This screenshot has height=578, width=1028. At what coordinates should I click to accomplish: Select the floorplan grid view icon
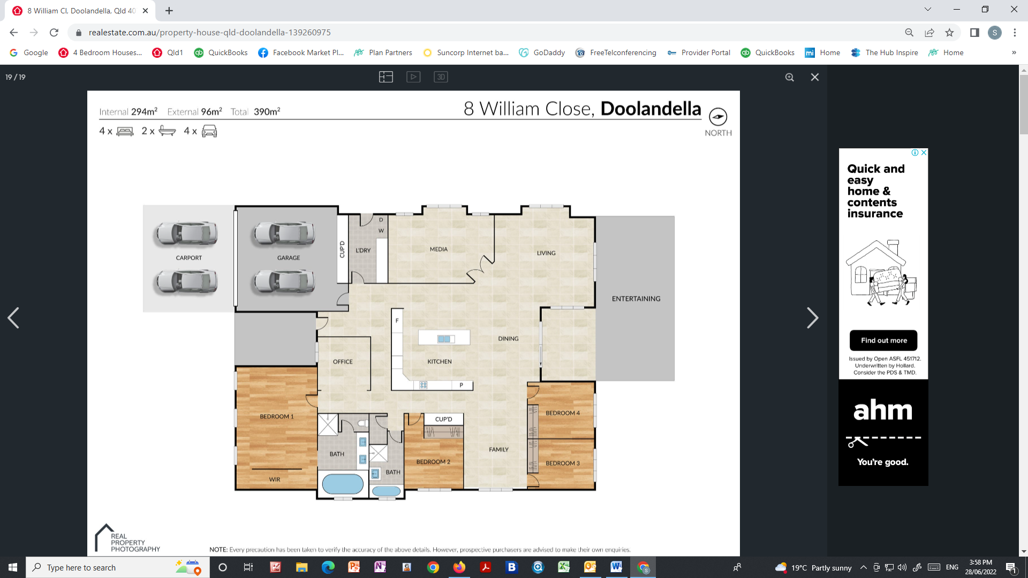tap(385, 77)
